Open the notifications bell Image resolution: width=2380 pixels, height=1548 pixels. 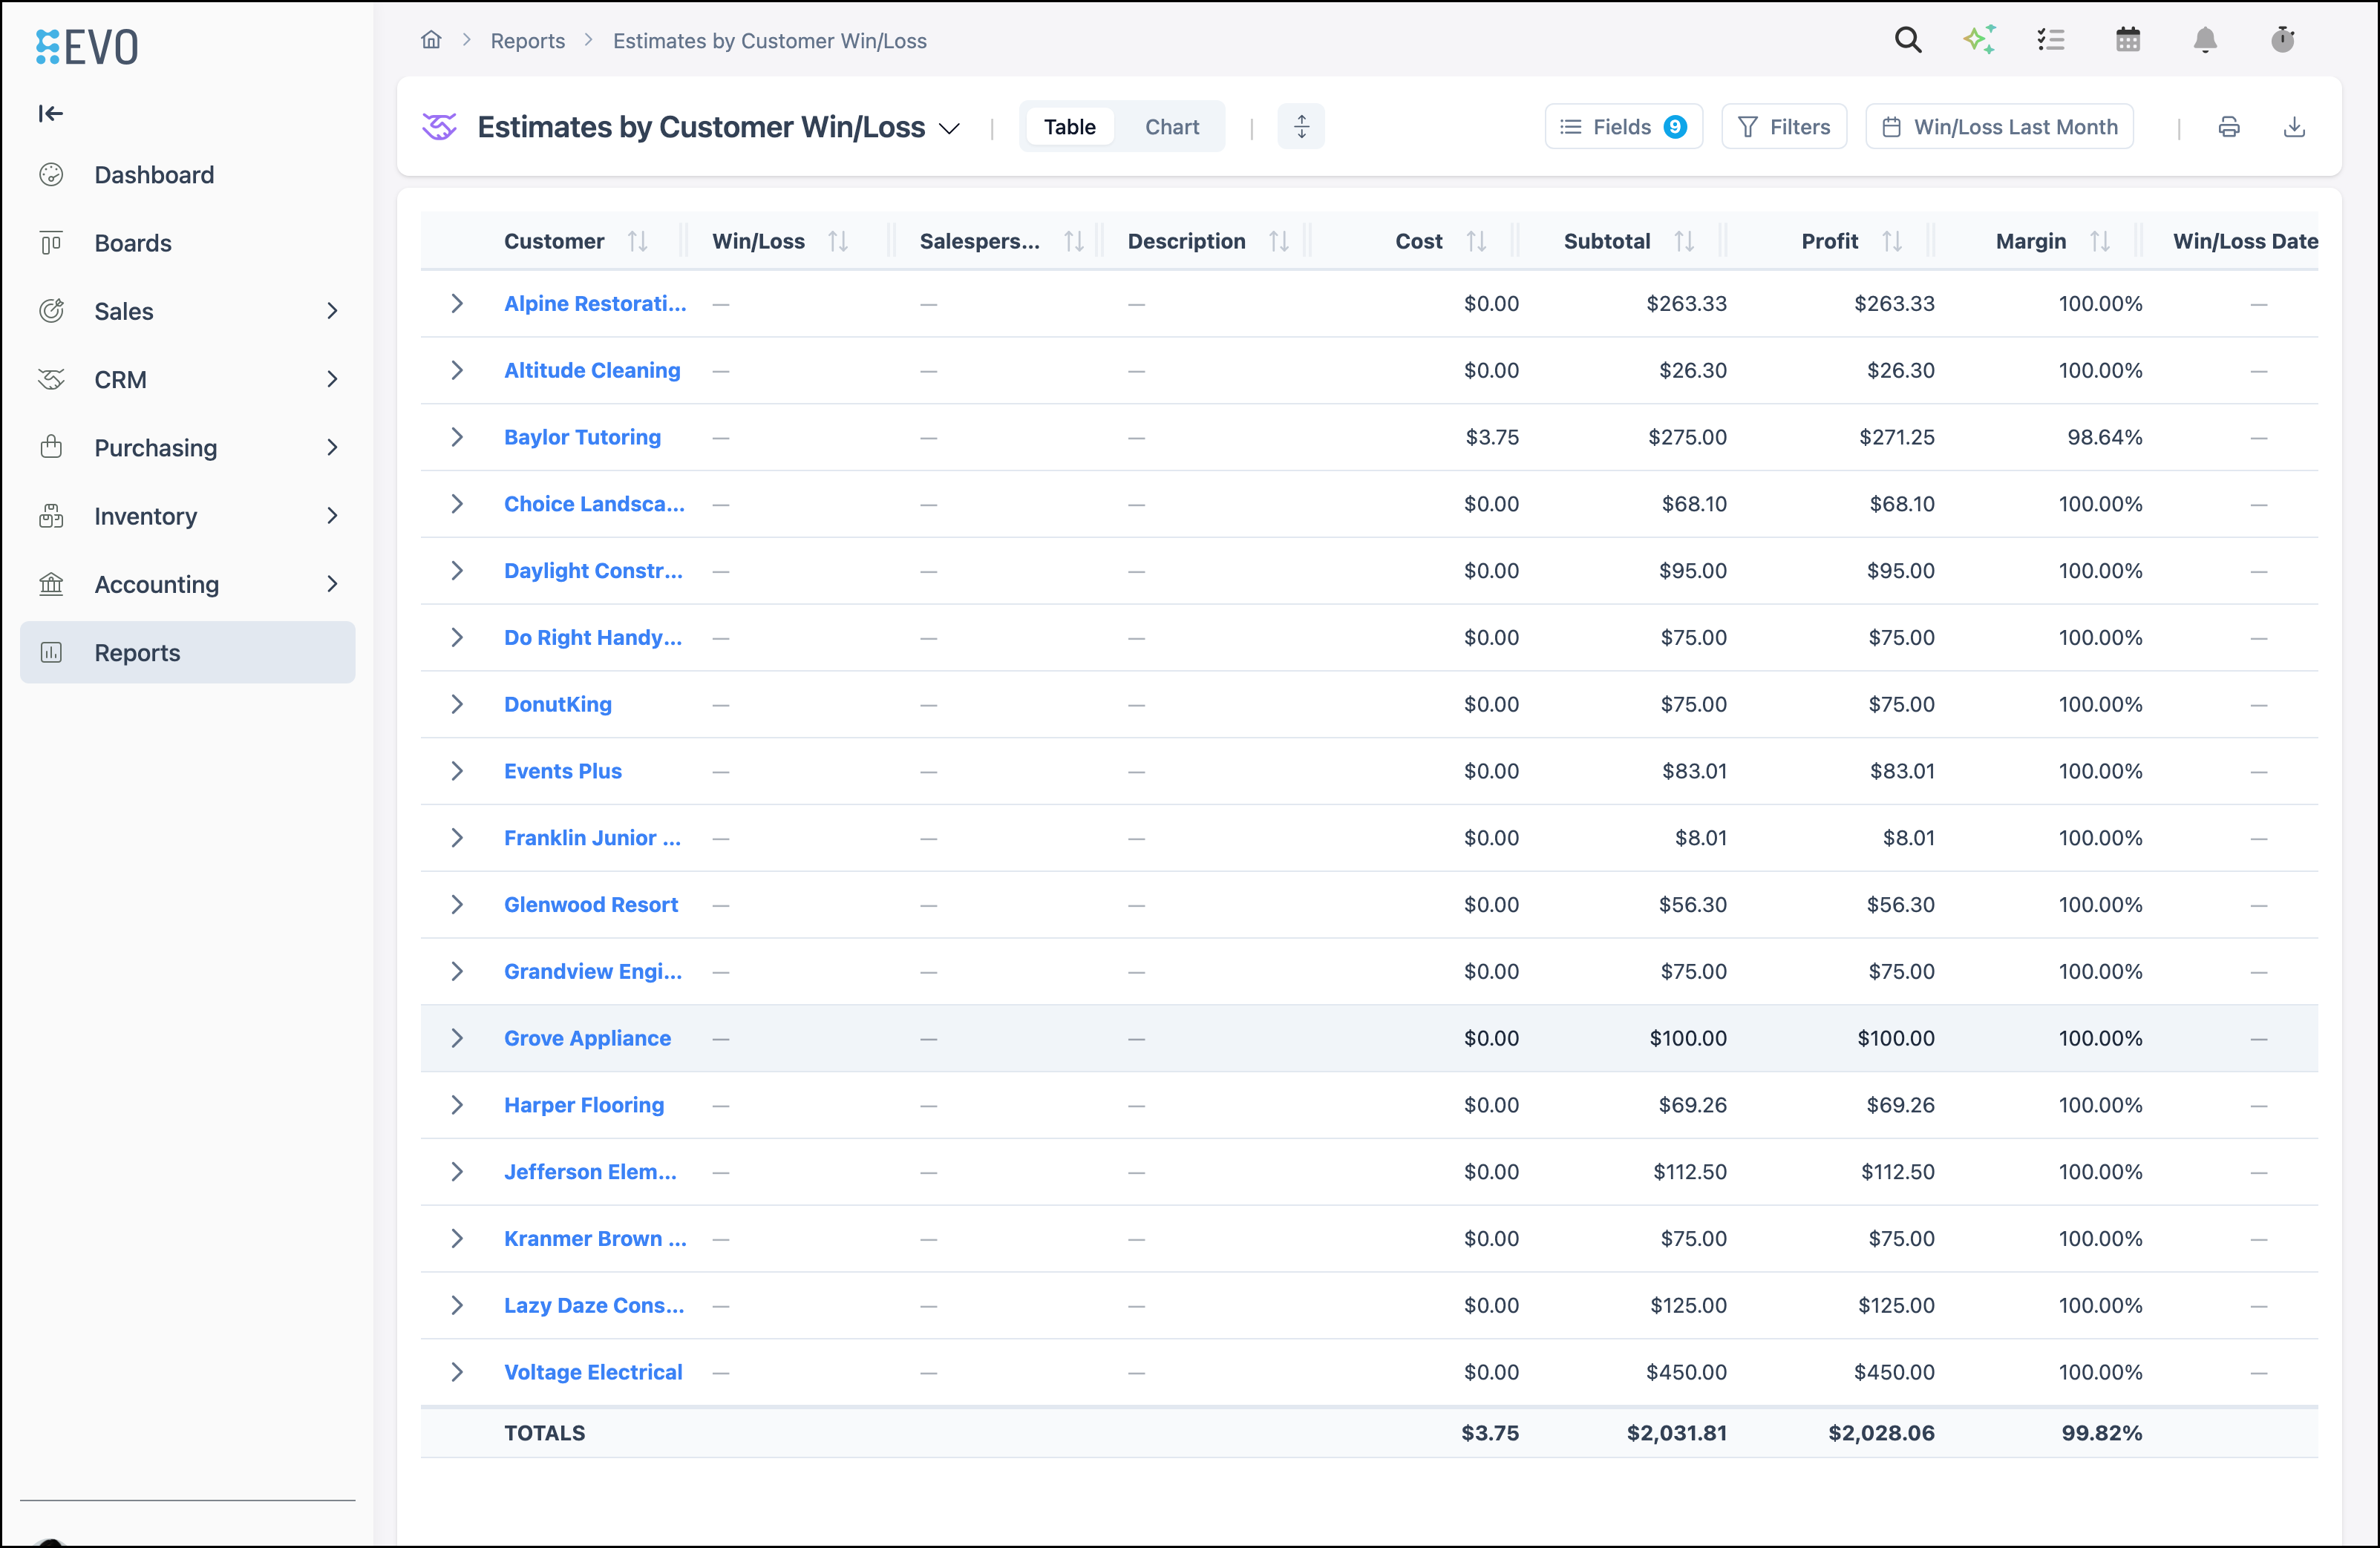click(x=2205, y=40)
